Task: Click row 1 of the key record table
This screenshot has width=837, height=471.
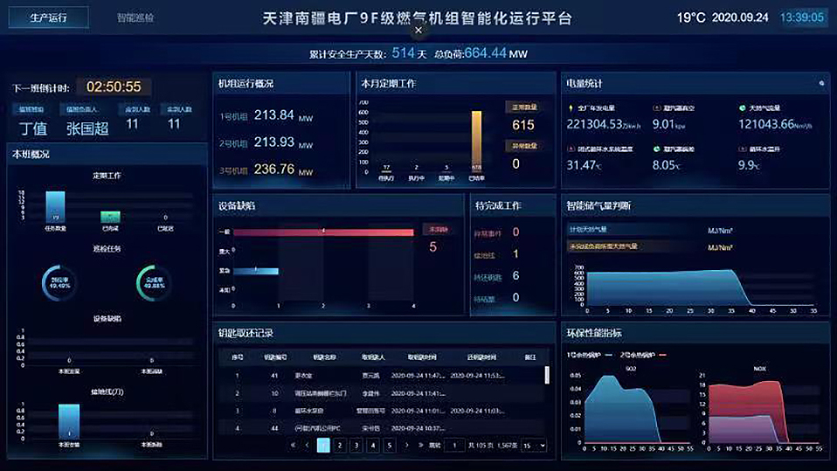Action: (x=381, y=376)
